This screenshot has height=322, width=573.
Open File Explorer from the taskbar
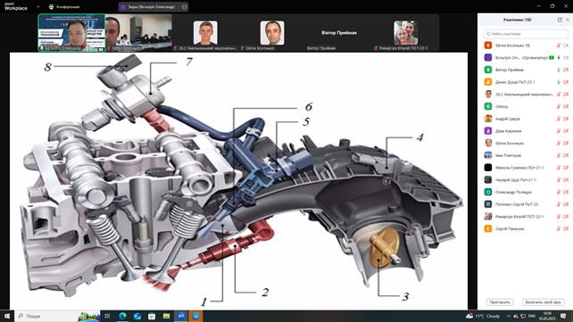click(166, 316)
